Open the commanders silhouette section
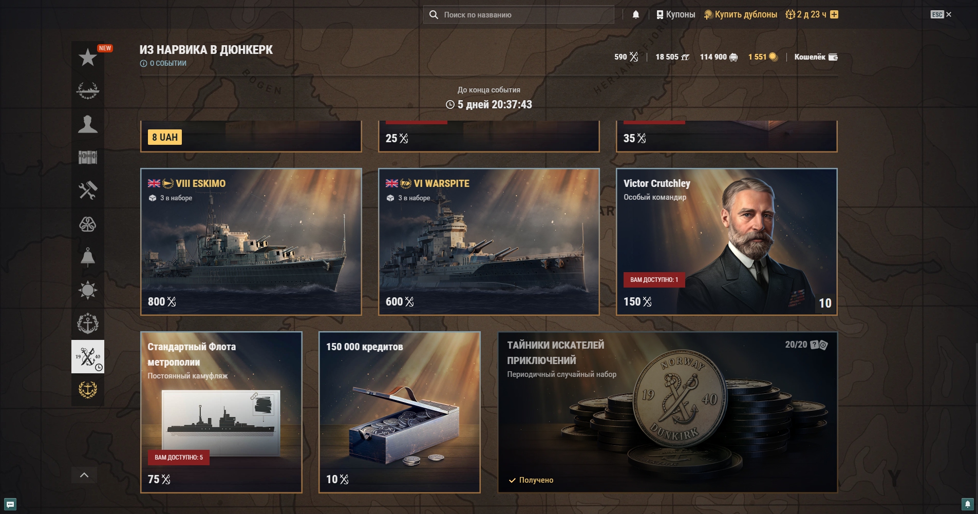 coord(88,124)
